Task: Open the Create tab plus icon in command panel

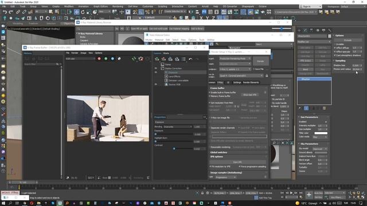Action: coord(299,30)
